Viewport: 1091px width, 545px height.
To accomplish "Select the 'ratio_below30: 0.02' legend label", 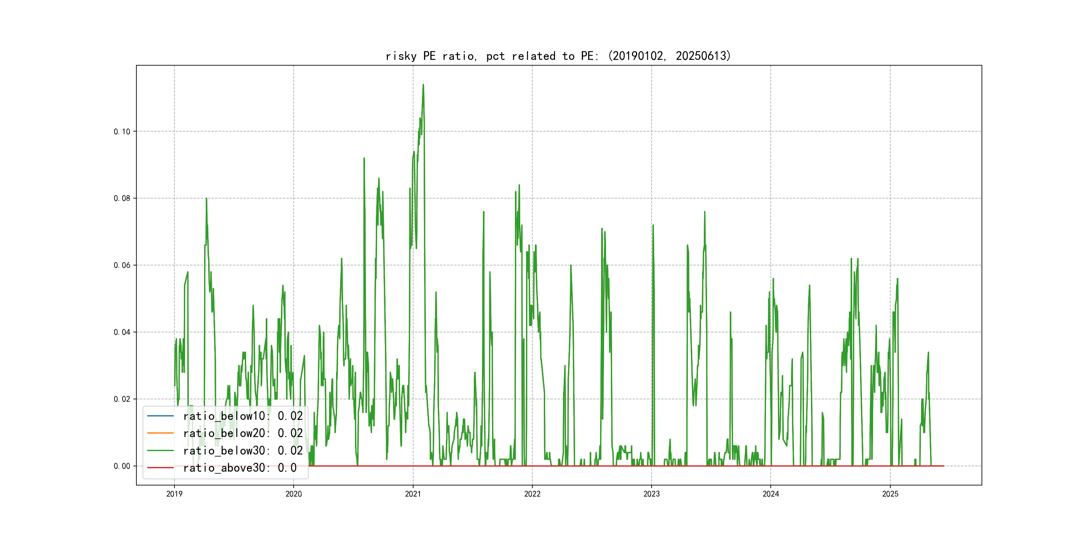I will 243,451.
